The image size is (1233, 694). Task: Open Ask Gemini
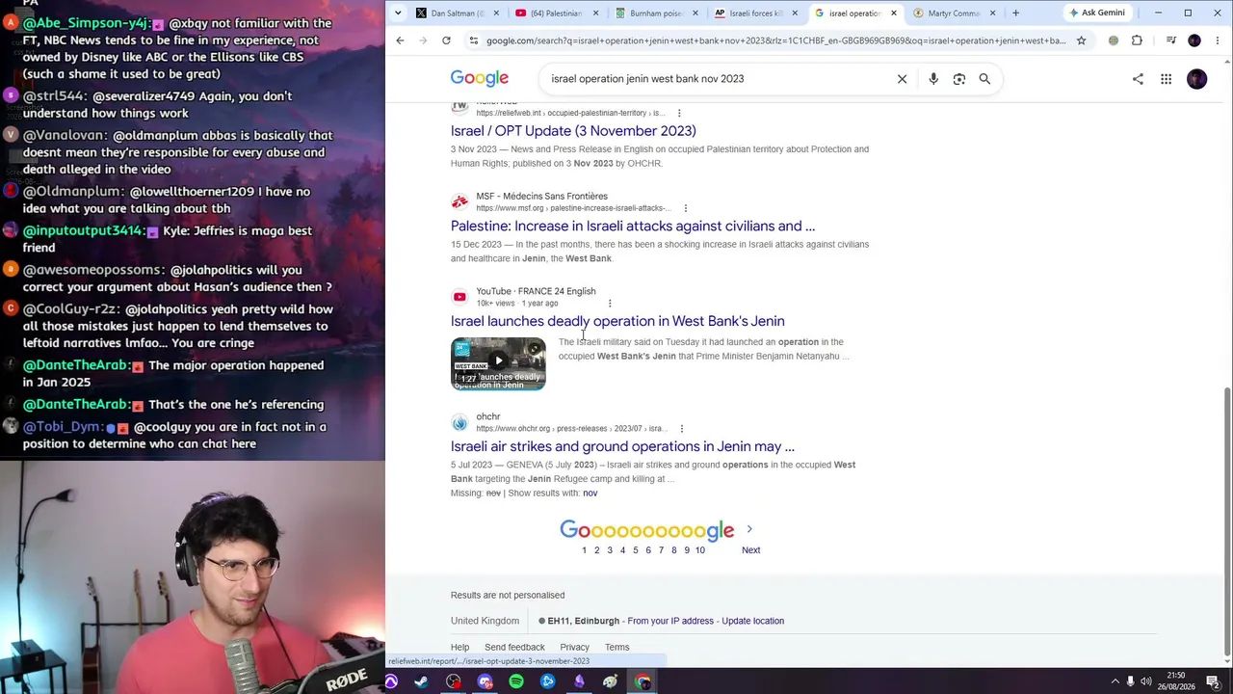click(1096, 13)
